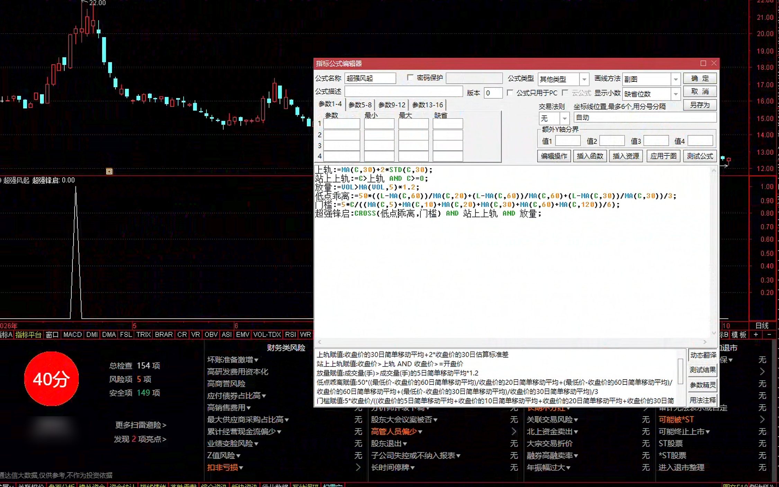Select MACD indicator tab
Image resolution: width=779 pixels, height=487 pixels.
72,335
